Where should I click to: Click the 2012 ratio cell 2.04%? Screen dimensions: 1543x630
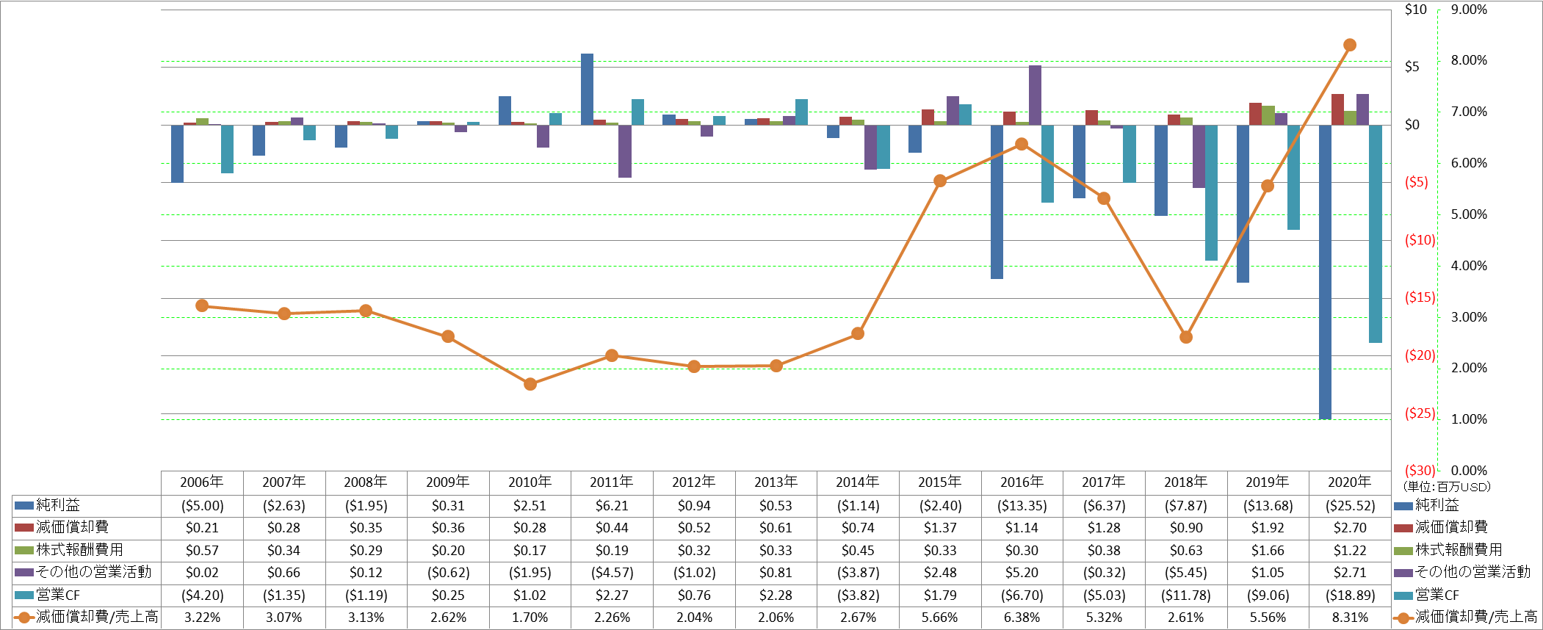pos(694,618)
